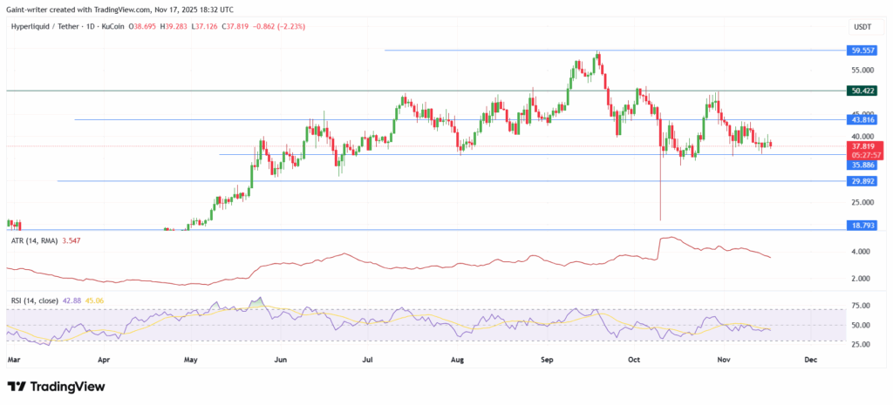
Task: Click the 75.00 RSI axis tick
Action: [x=862, y=306]
